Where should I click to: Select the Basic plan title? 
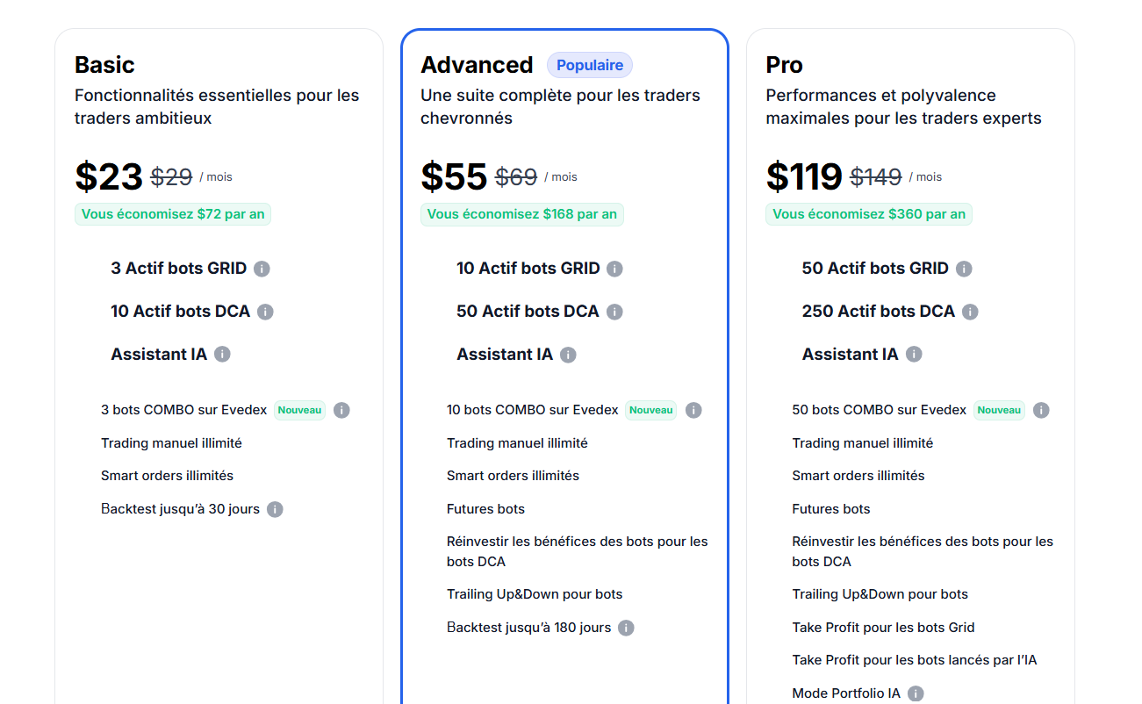pyautogui.click(x=104, y=65)
